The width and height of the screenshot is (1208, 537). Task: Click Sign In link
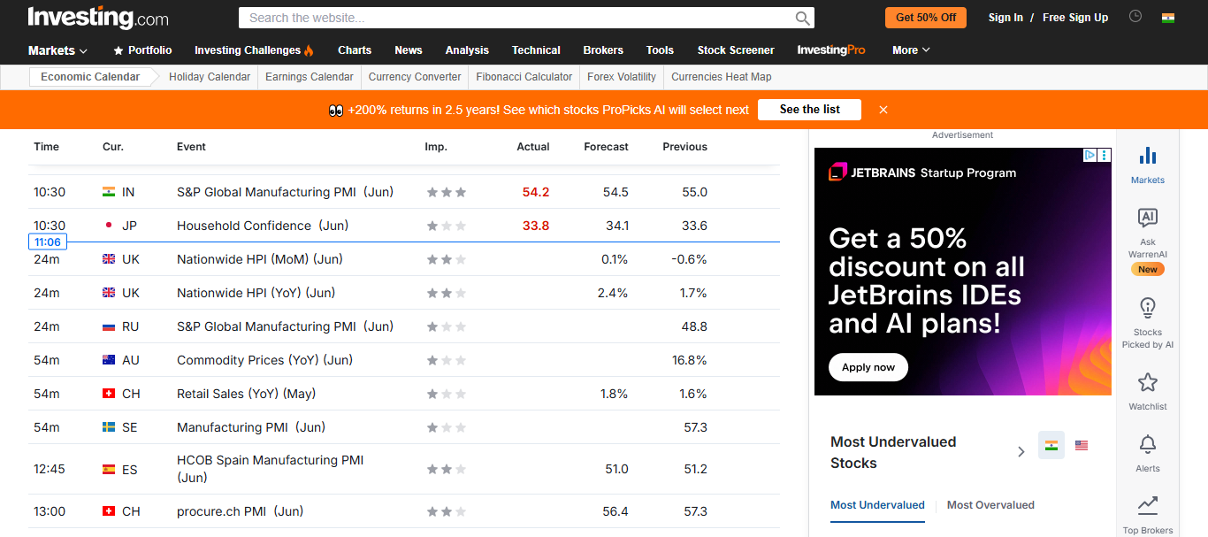tap(1005, 18)
